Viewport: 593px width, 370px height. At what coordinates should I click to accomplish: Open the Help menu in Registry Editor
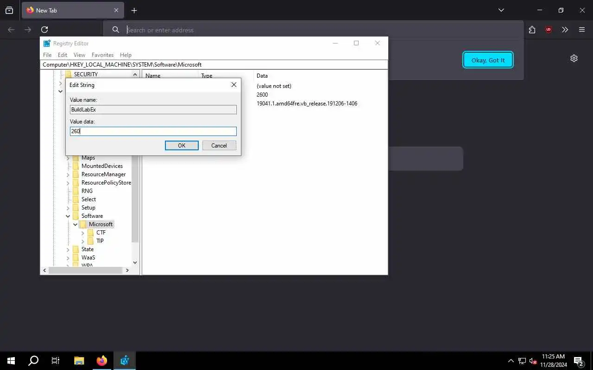click(x=126, y=55)
